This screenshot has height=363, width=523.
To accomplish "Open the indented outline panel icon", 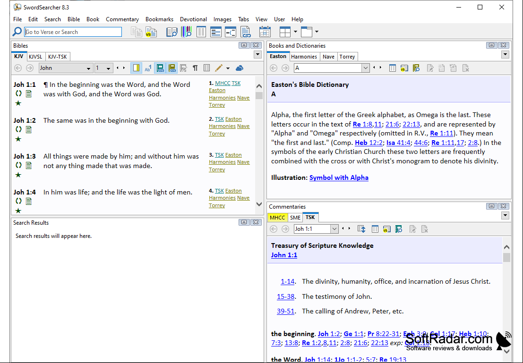I will [216, 32].
